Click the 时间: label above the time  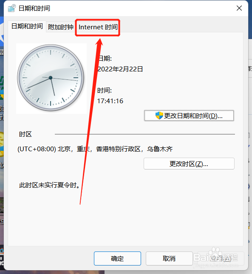pyautogui.click(x=105, y=90)
